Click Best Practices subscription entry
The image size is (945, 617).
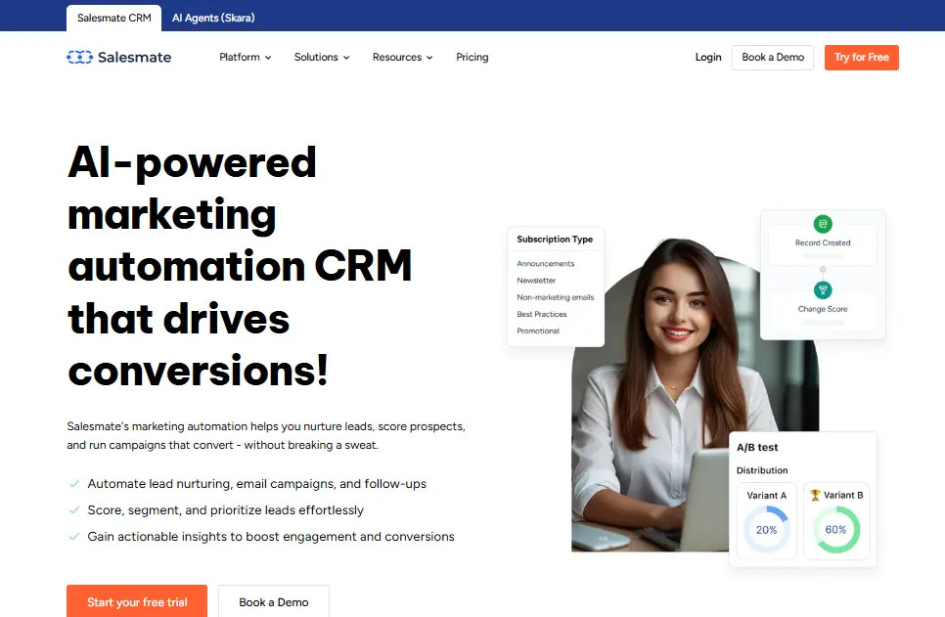tap(541, 314)
